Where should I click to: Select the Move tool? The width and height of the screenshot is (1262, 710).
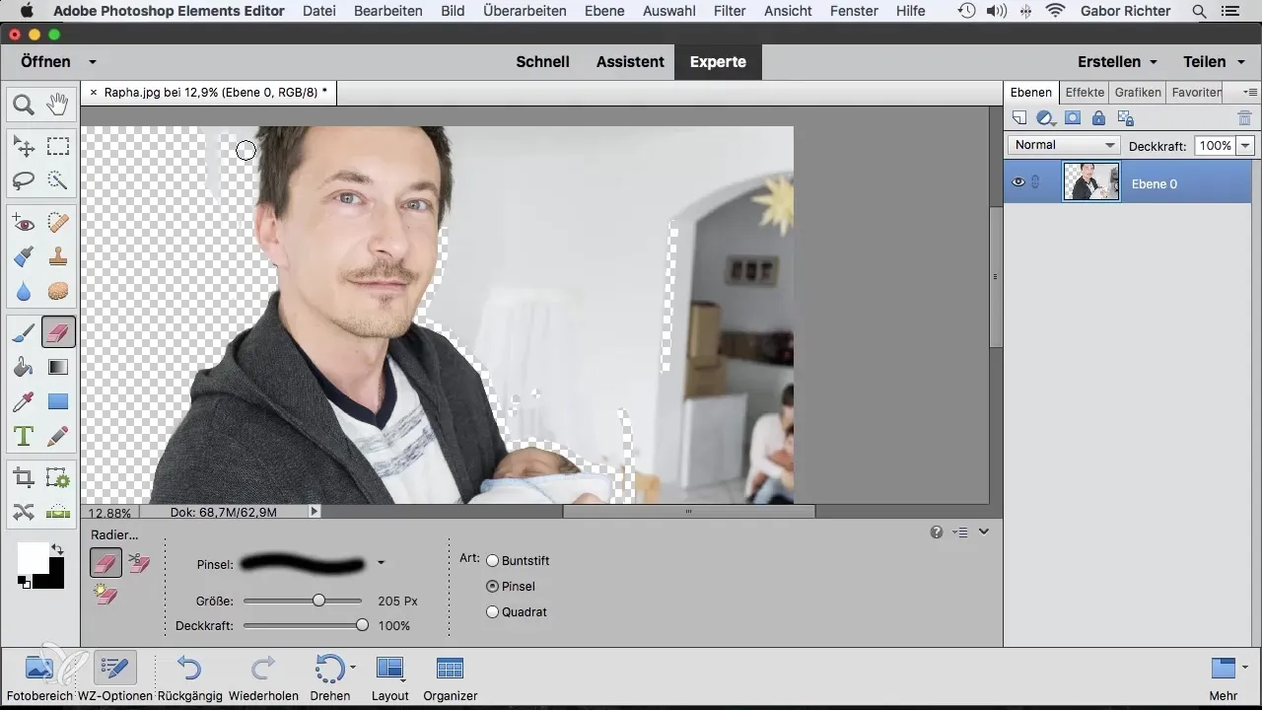pos(24,147)
